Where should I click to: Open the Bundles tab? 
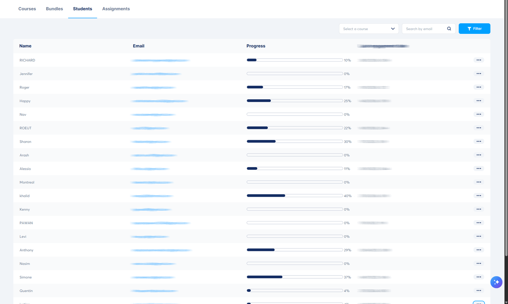pyautogui.click(x=55, y=9)
